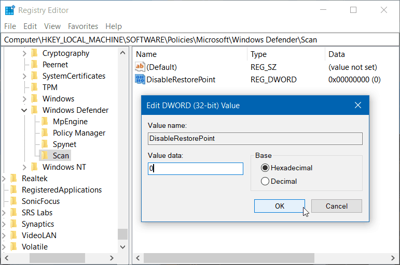
Task: Sort by the Data column header
Action: coord(362,54)
